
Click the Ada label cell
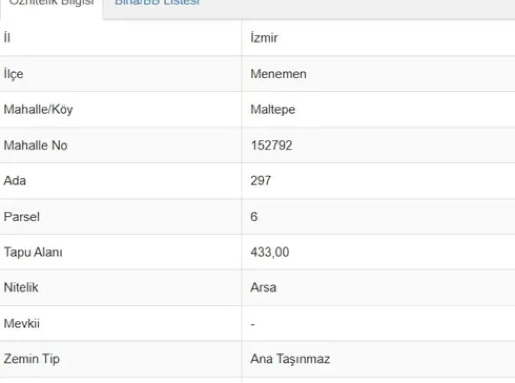pos(15,181)
